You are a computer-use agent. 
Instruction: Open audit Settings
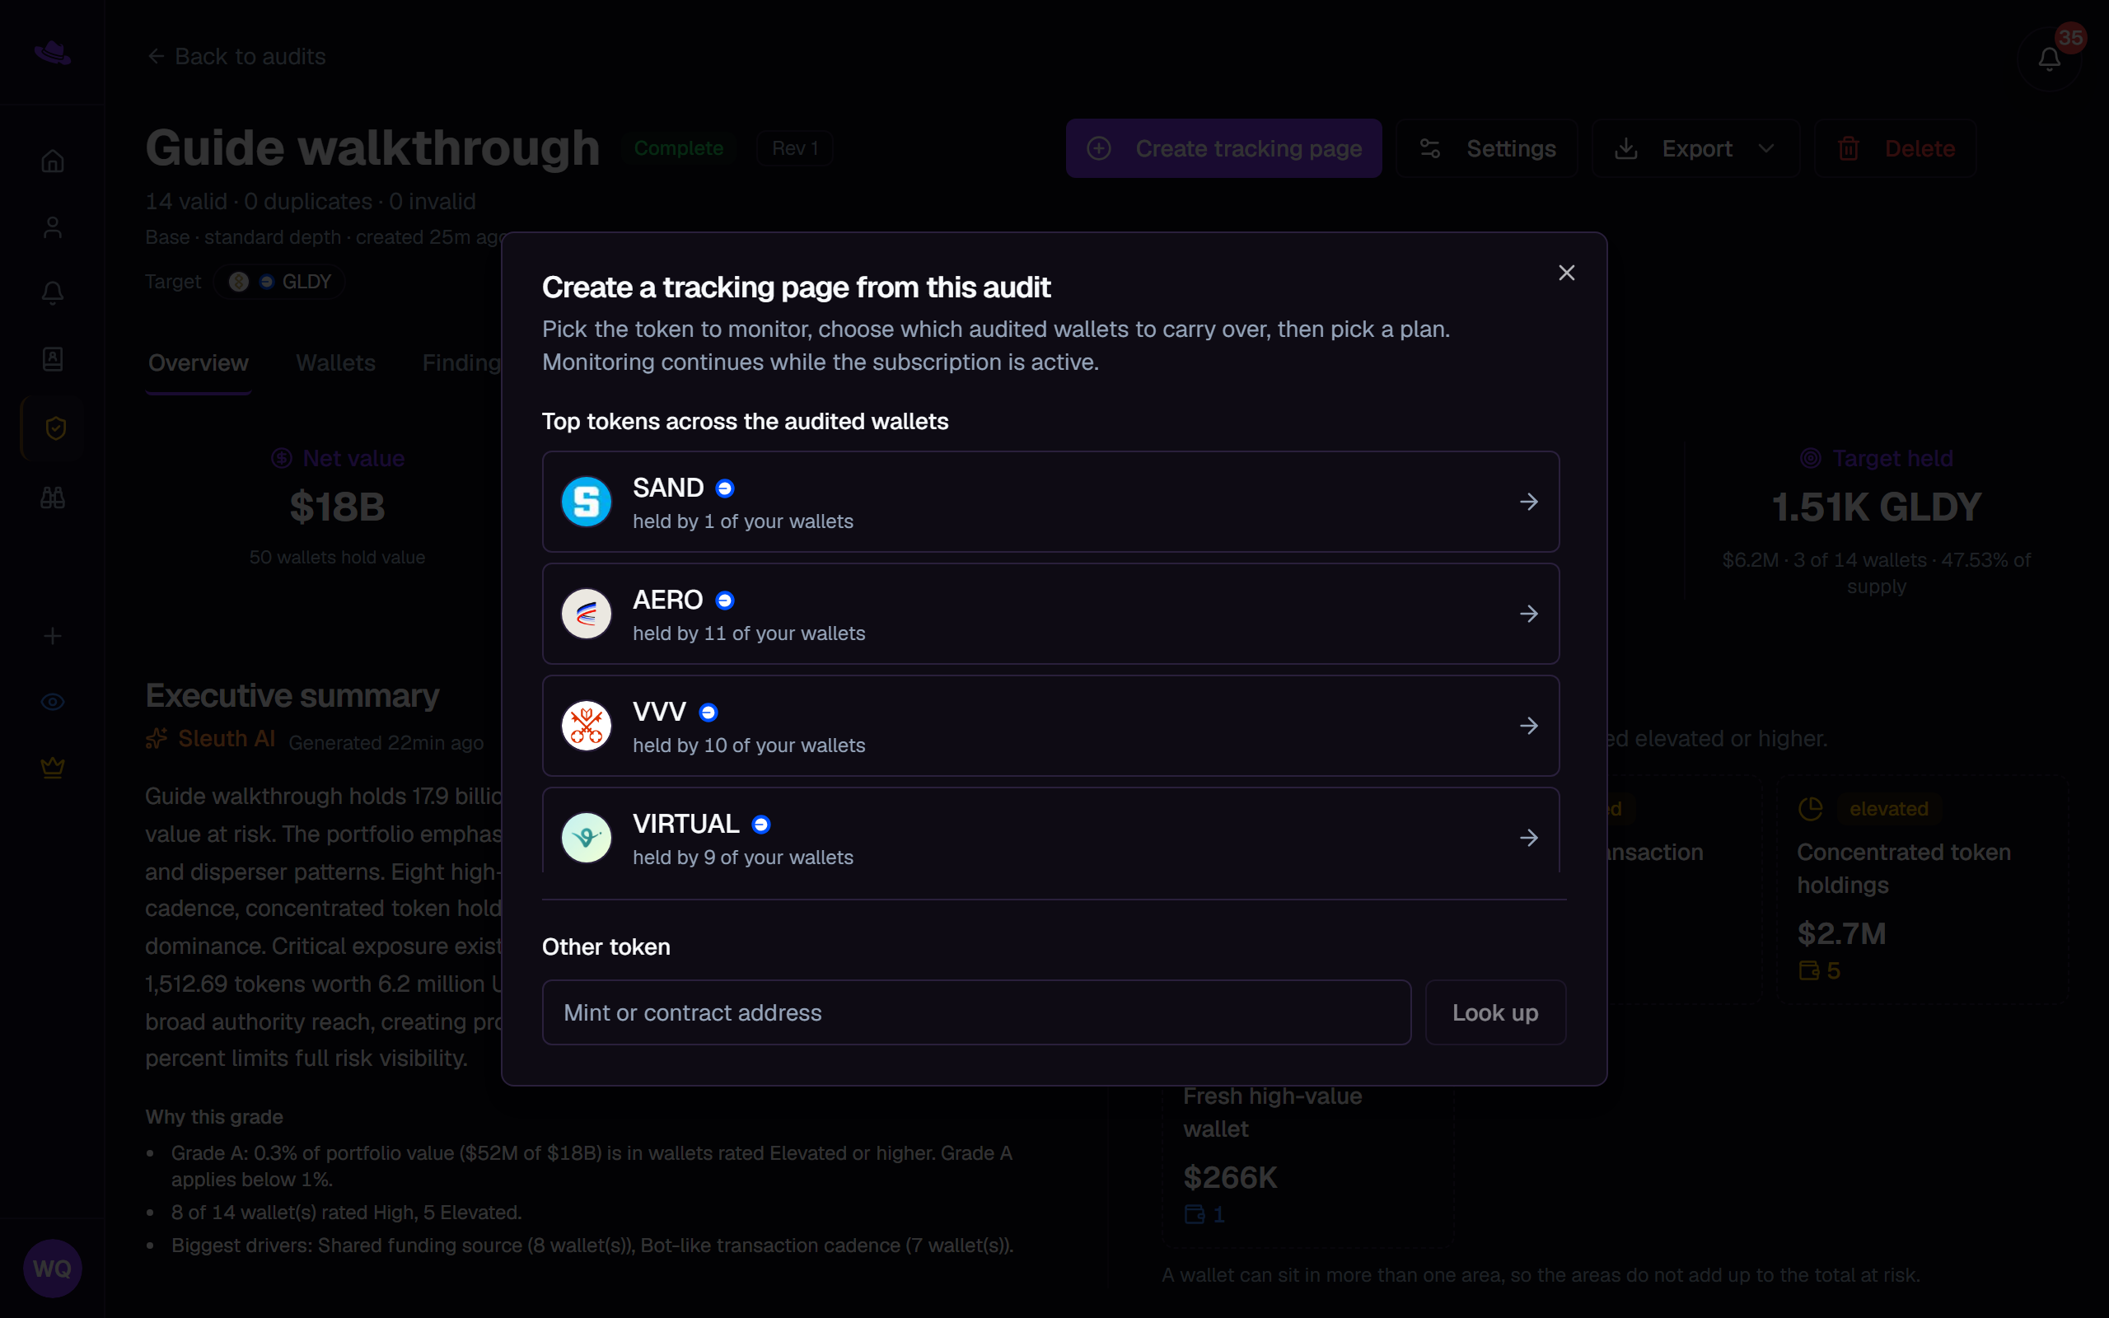point(1487,148)
